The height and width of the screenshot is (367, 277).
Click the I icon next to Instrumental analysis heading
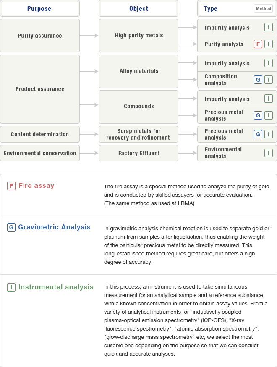(x=11, y=287)
